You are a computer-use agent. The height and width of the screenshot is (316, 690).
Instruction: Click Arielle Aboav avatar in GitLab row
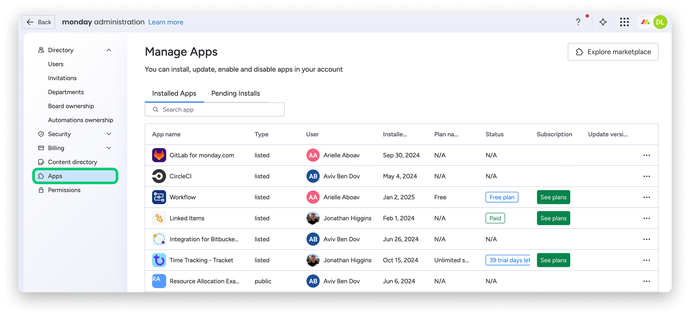(x=313, y=155)
